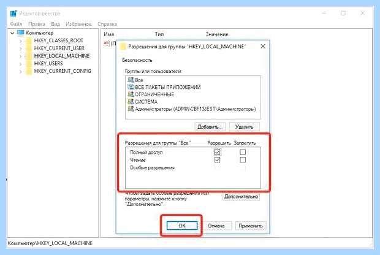Click the Особые разрешения row label

(152, 167)
